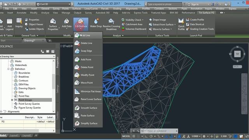Open Properties in General Tools

(x=32, y=20)
